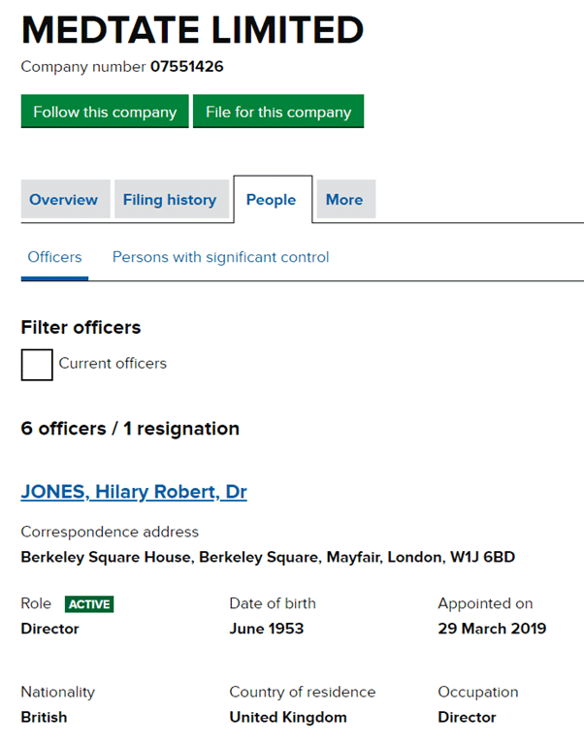The image size is (584, 745).
Task: Click the United Kingdom country of residence
Action: pyautogui.click(x=288, y=718)
